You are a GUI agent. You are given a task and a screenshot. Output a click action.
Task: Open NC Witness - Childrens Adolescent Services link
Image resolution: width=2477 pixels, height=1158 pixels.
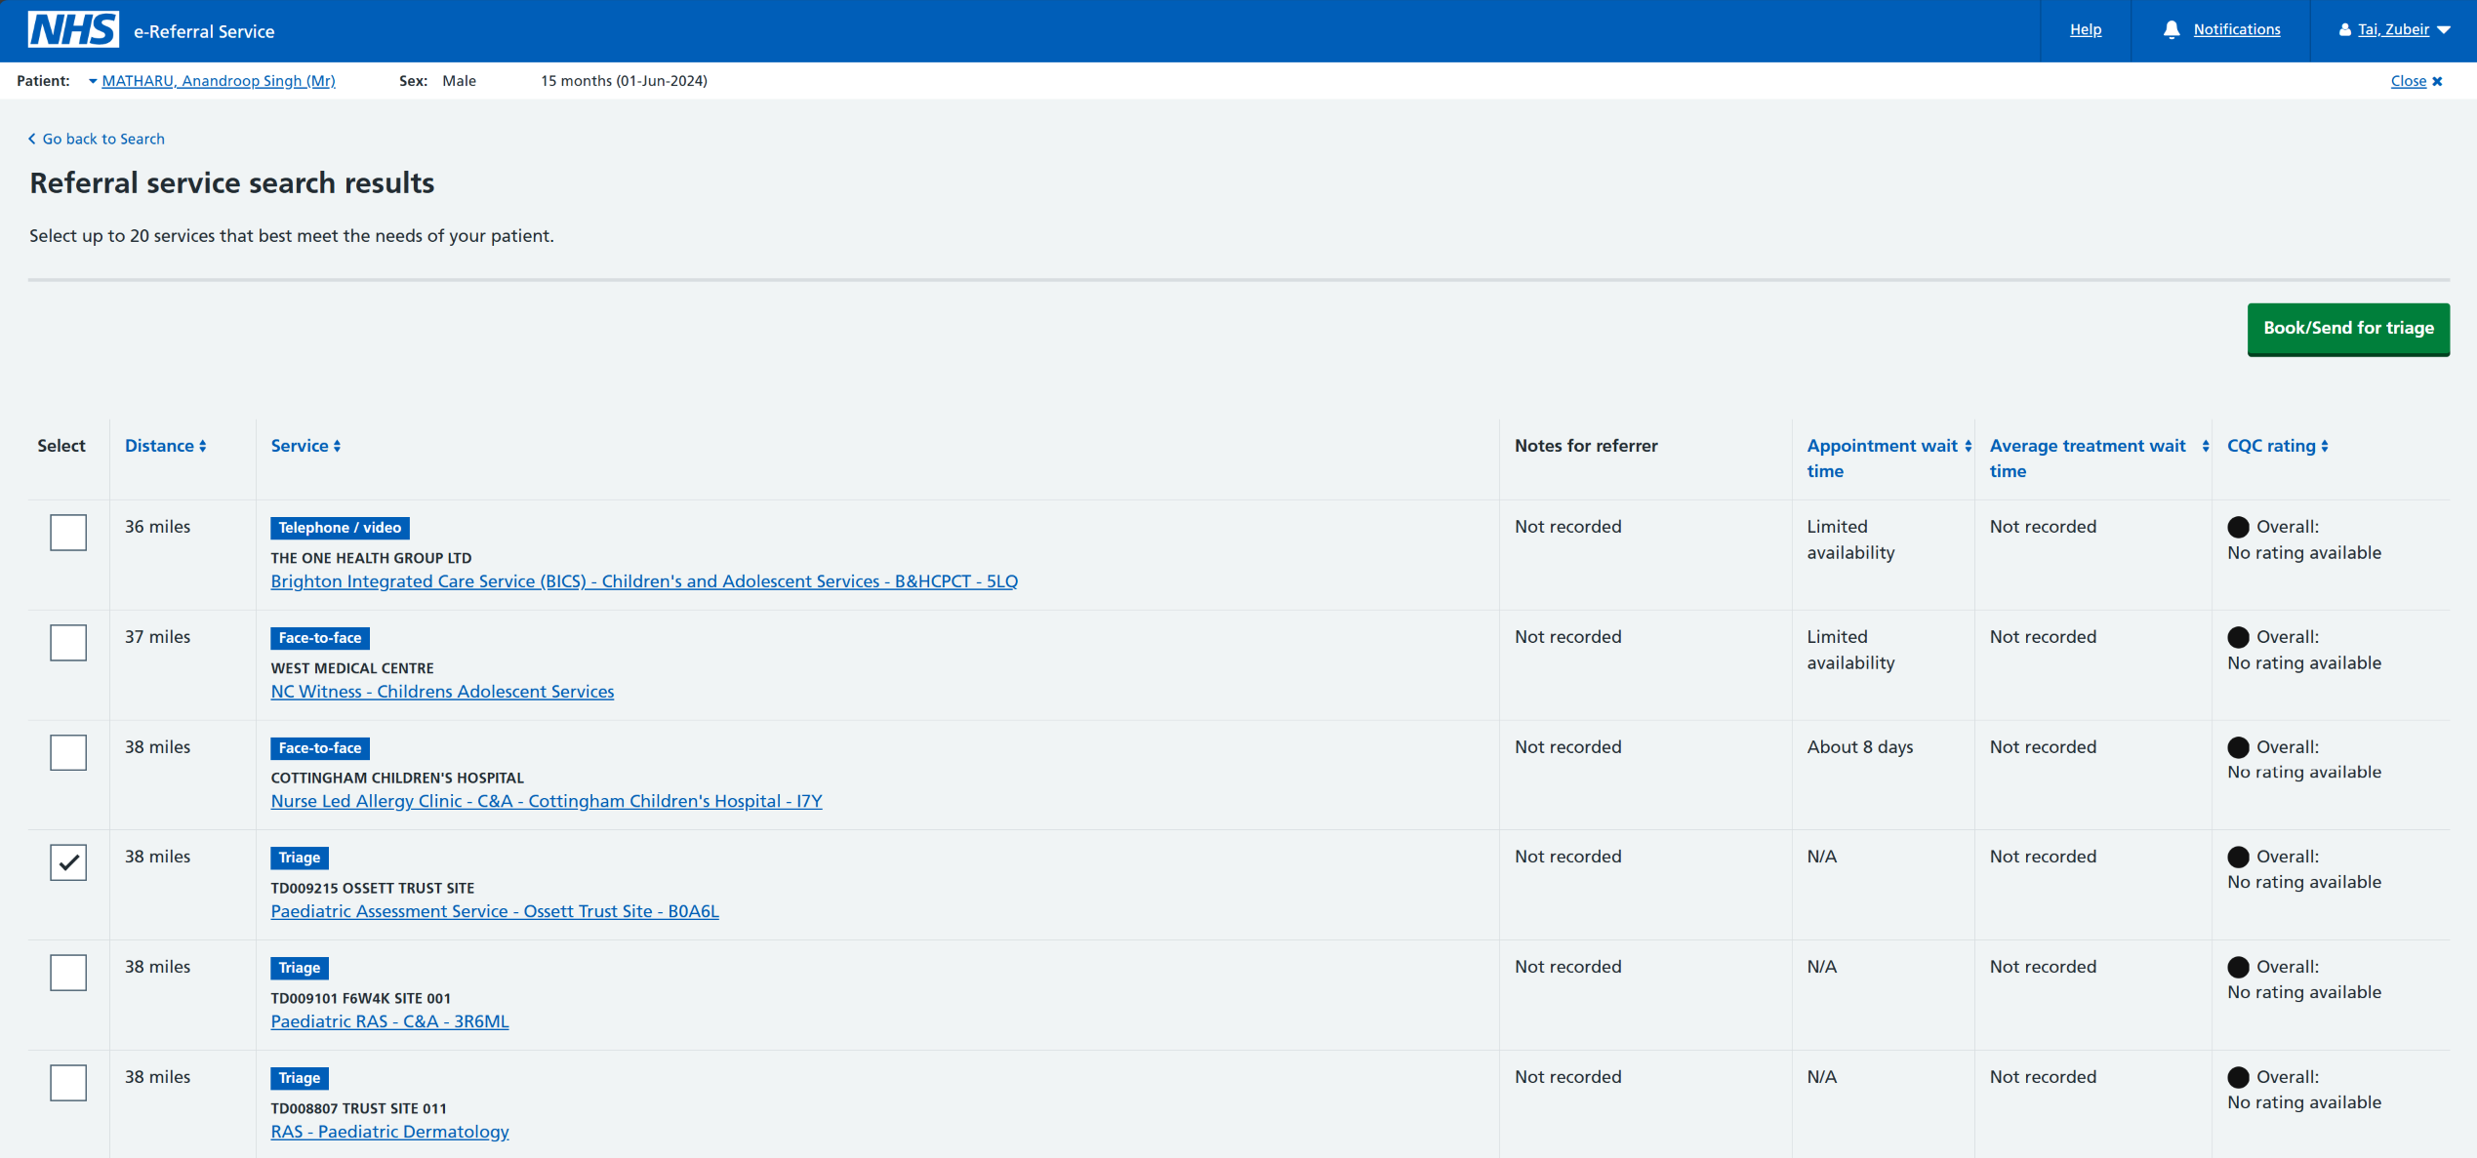click(x=442, y=692)
